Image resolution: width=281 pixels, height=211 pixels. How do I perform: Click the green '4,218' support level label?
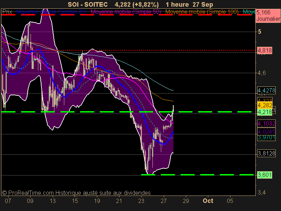click(x=264, y=112)
